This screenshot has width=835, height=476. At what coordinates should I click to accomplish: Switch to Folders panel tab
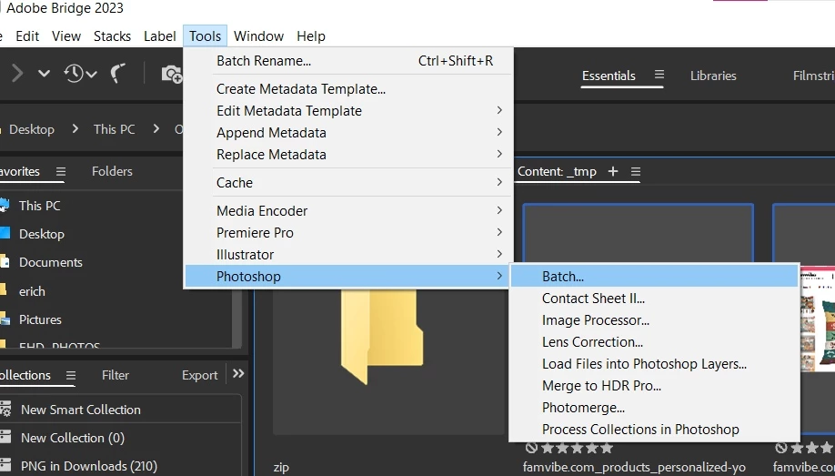(x=112, y=172)
